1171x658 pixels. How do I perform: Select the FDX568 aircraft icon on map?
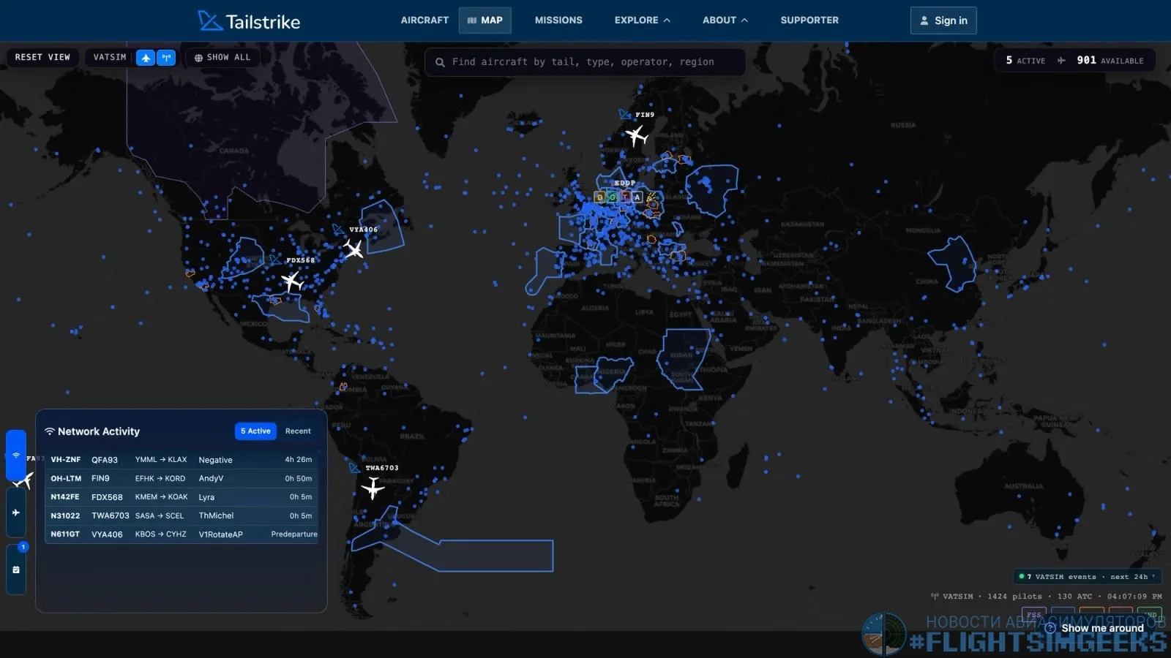click(292, 281)
